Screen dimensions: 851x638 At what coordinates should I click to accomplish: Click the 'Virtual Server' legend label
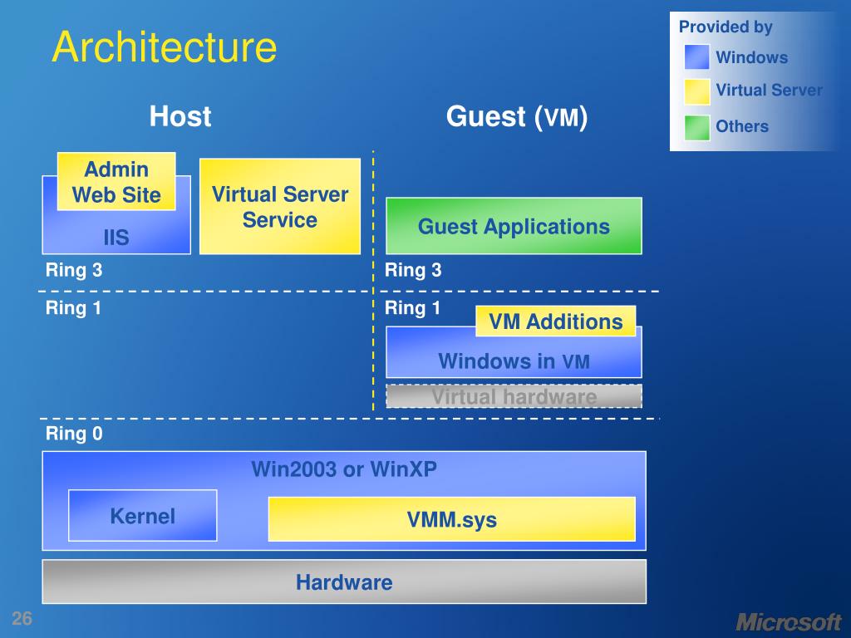pos(769,90)
